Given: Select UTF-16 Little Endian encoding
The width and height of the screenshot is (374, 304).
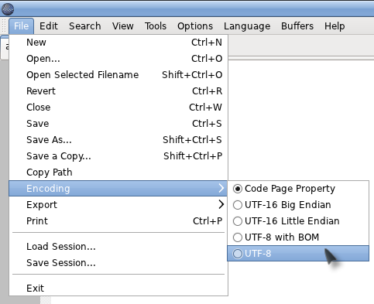Looking at the screenshot, I should click(x=298, y=221).
